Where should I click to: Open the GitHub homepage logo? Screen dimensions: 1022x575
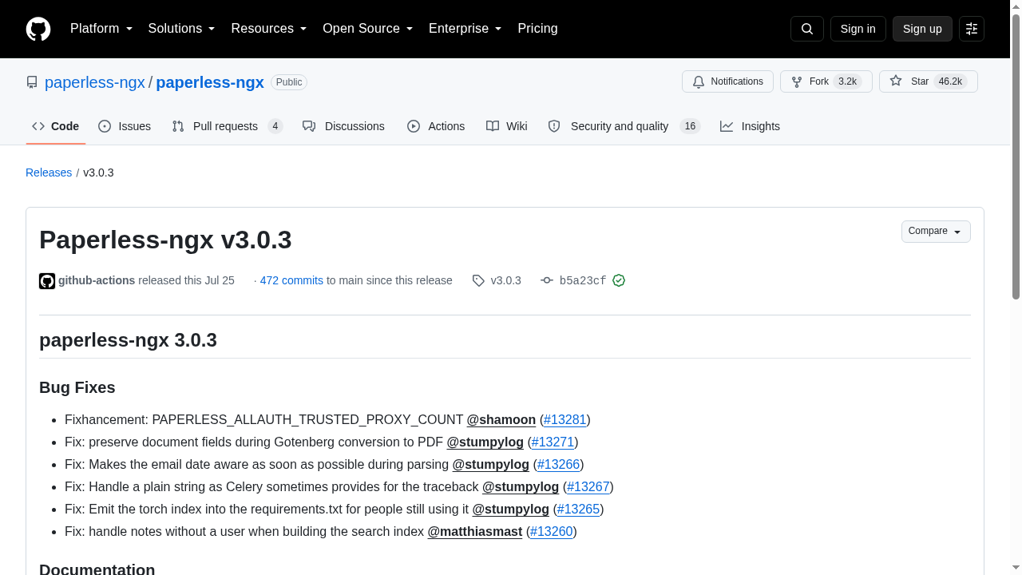pos(38,29)
